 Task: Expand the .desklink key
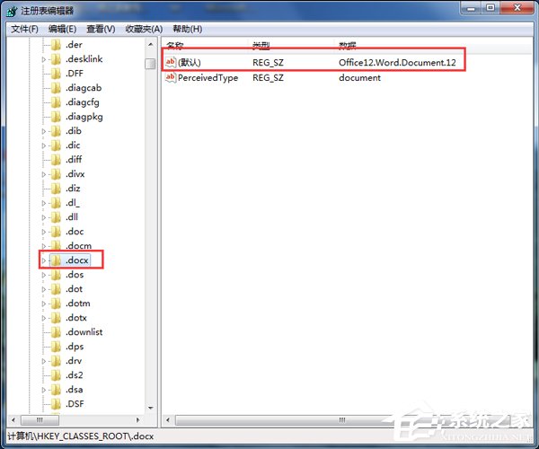coord(44,59)
